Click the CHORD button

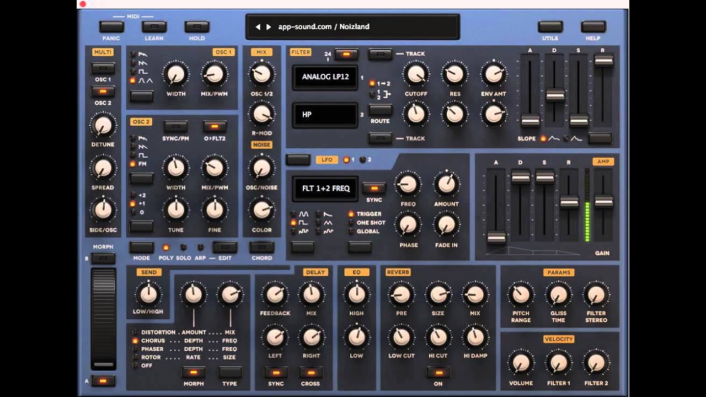[x=262, y=247]
